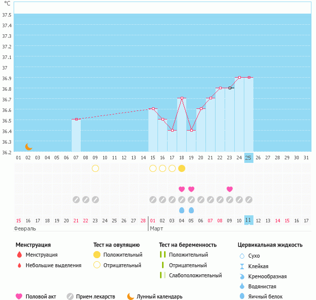This screenshot has width=316, height=300.
Task: Click the 36.4 temperature point on day 19
Action: pos(191,131)
